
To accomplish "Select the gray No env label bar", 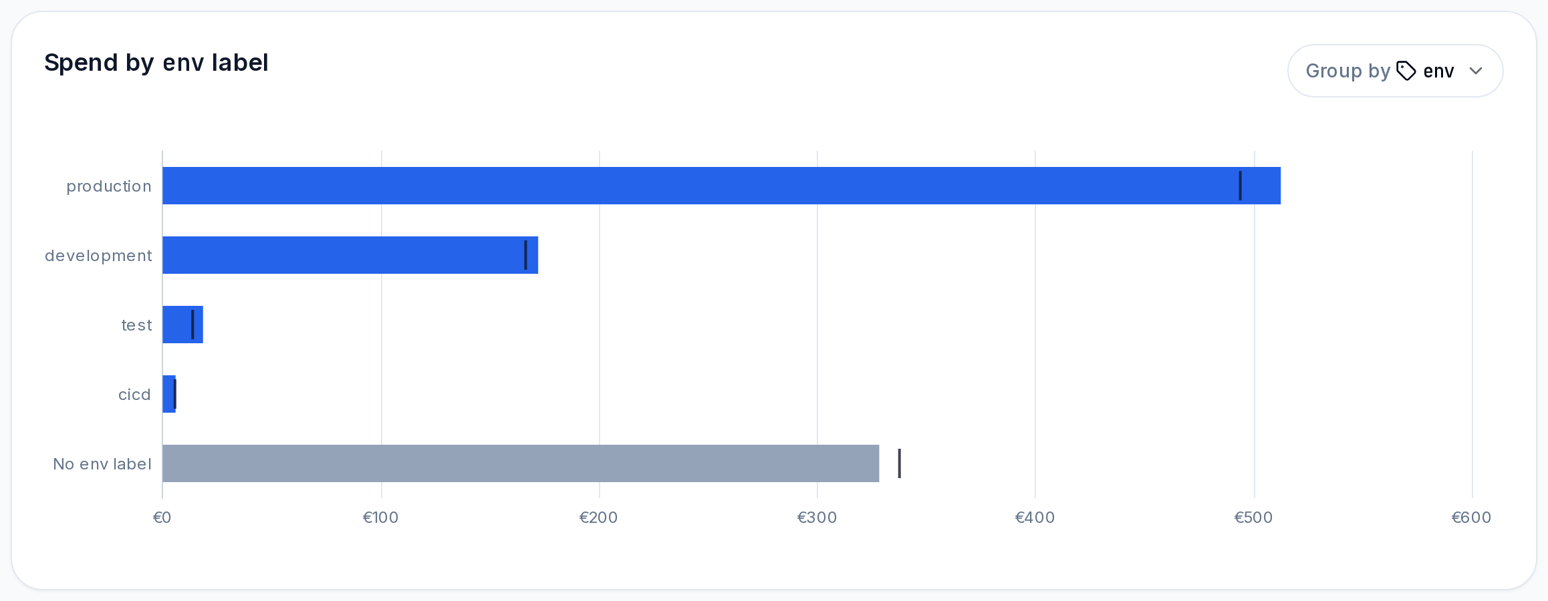I will click(x=521, y=463).
